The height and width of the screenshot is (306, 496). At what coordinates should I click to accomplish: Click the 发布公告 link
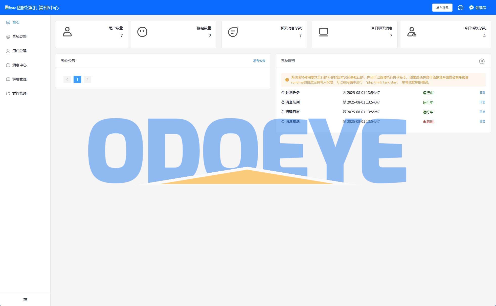[x=259, y=61]
